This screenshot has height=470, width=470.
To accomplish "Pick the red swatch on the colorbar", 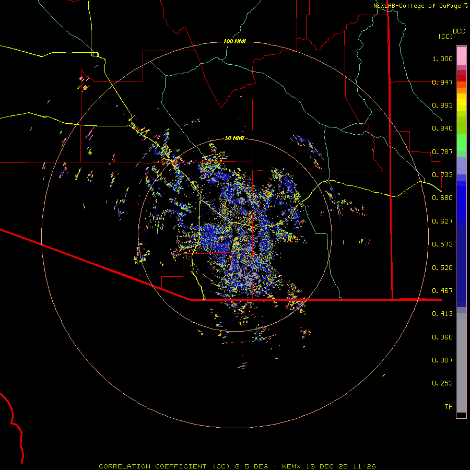I will point(461,78).
